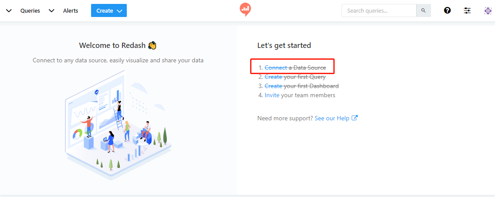Click the magnifier search button
Viewport: 495px width, 197px height.
click(423, 10)
